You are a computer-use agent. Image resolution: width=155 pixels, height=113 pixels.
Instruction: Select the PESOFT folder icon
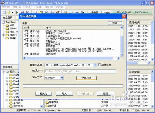pyautogui.click(x=7, y=35)
